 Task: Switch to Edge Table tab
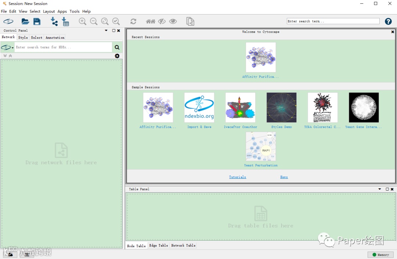tap(158, 245)
